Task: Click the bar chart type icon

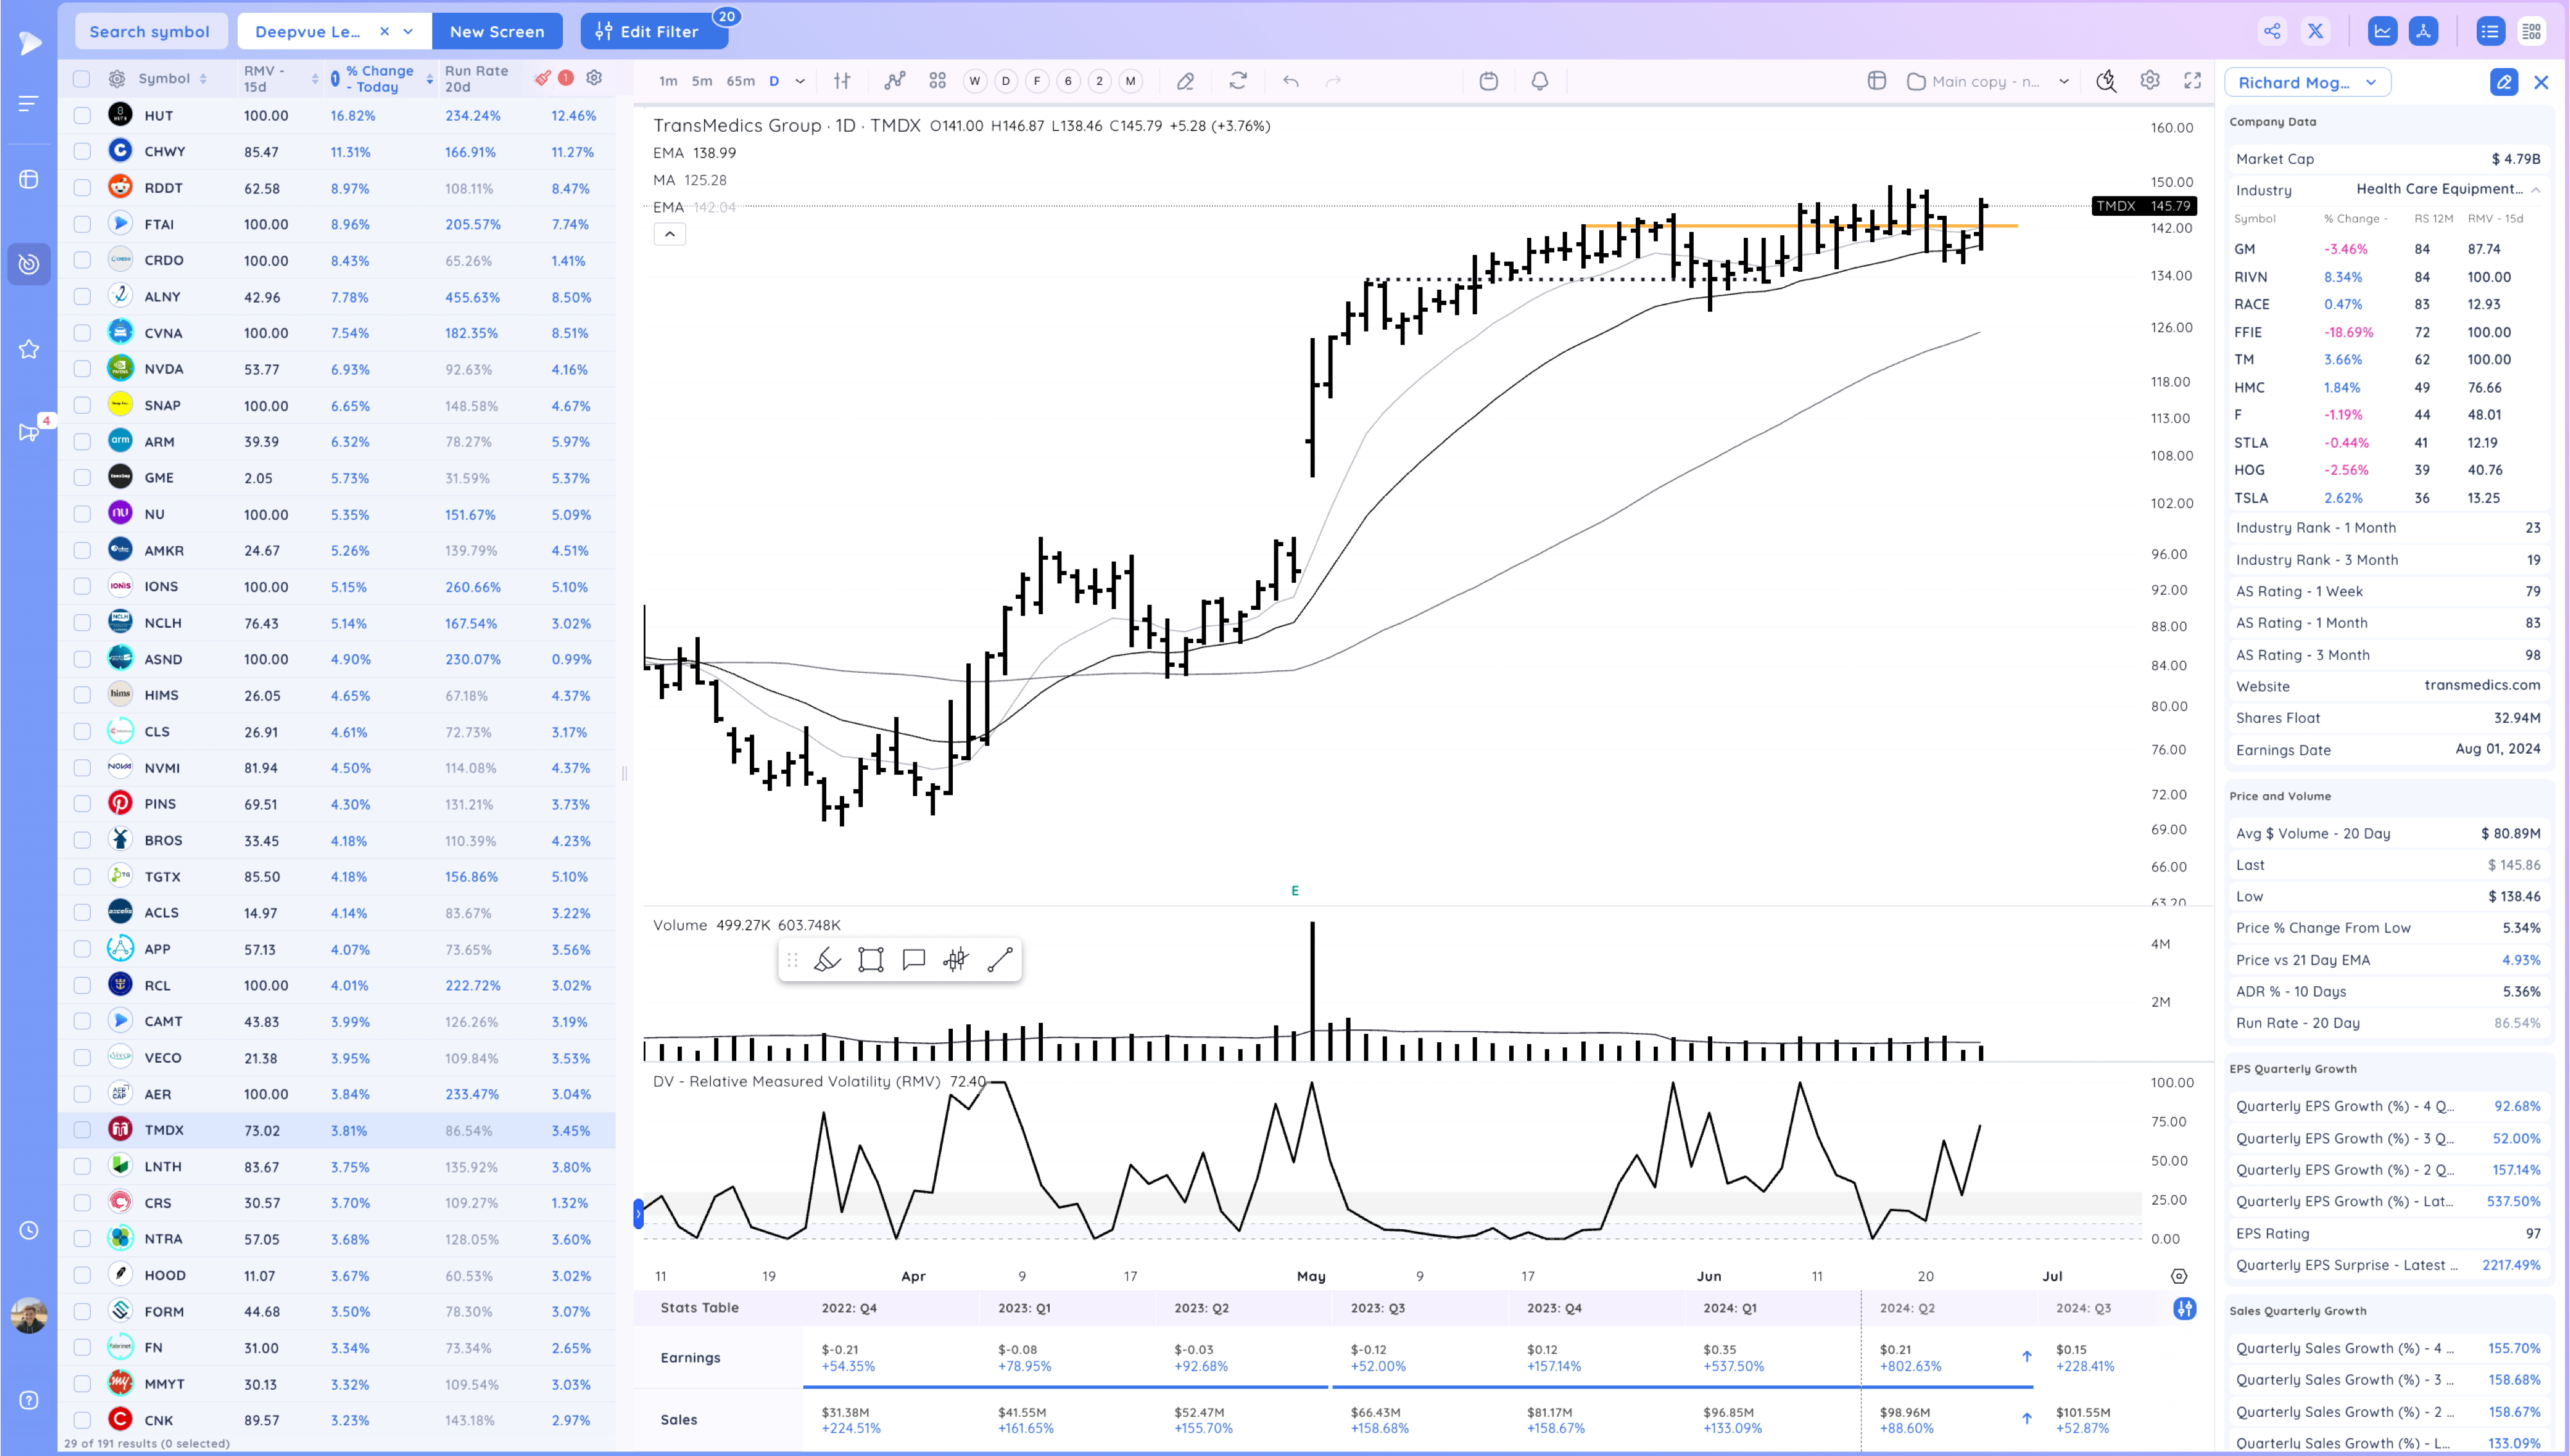Action: coord(843,81)
